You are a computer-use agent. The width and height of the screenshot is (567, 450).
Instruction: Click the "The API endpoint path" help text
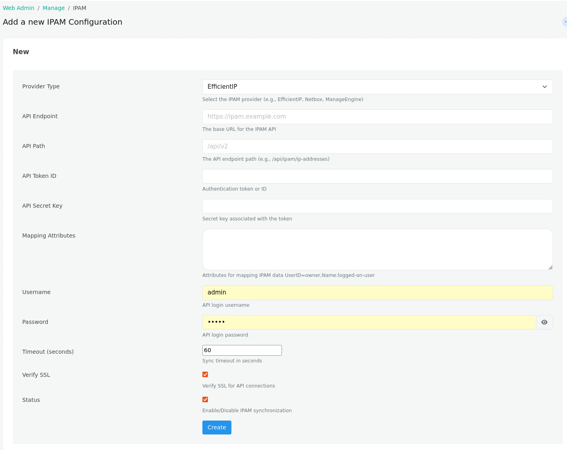tap(266, 159)
